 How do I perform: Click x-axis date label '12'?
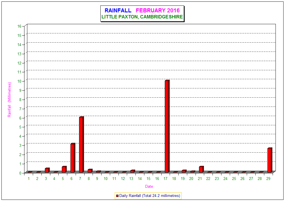tap(123, 179)
